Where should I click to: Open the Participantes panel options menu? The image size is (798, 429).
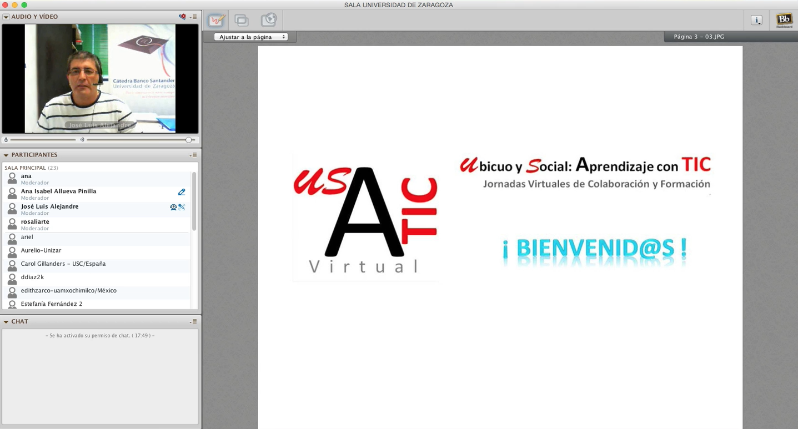pyautogui.click(x=193, y=155)
